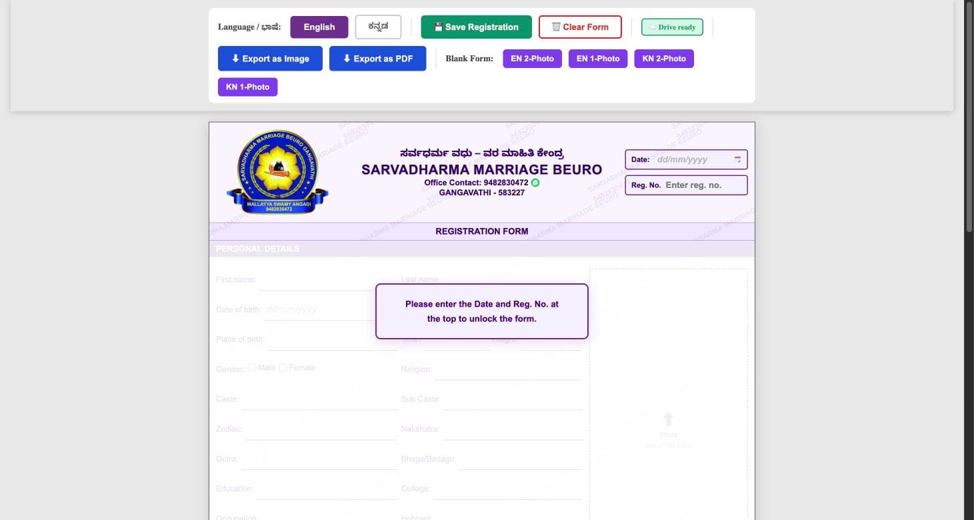Switch form language to English
974x520 pixels.
[319, 27]
